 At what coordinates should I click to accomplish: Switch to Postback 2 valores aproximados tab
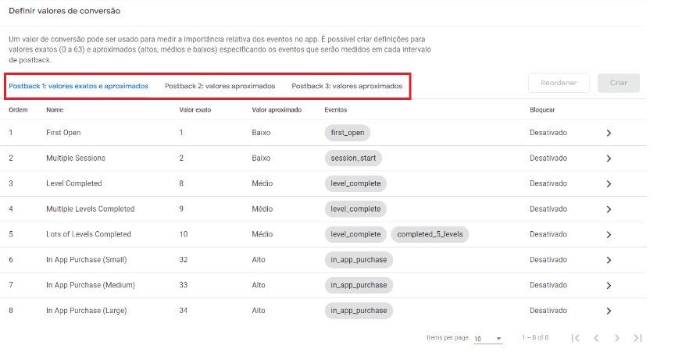pos(220,86)
